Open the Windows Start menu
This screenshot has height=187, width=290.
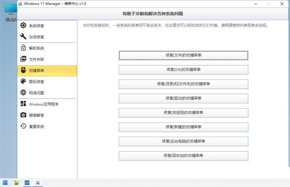point(5,183)
